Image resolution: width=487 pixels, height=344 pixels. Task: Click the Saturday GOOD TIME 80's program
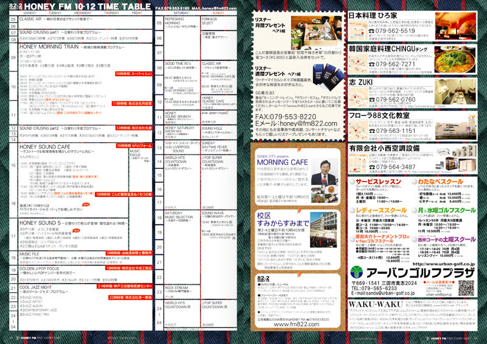point(178,63)
